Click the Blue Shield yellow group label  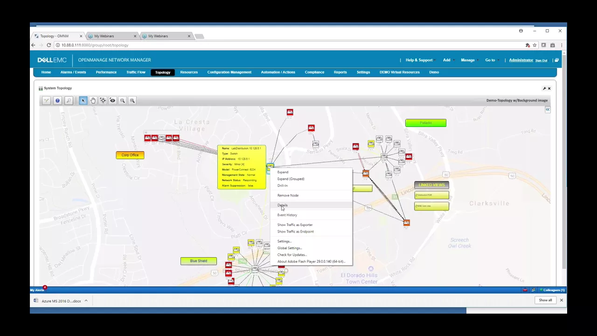[x=199, y=261]
